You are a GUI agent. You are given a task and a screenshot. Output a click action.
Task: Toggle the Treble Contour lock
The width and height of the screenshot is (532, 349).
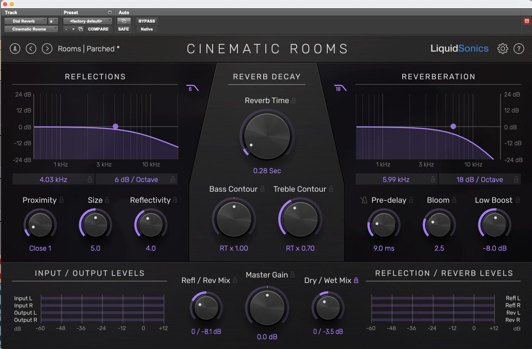(x=331, y=189)
